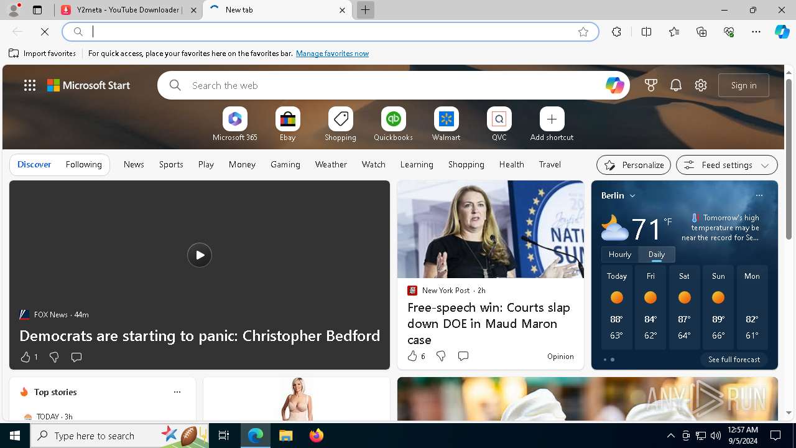Open Collections in Edge toolbar

pos(701,32)
